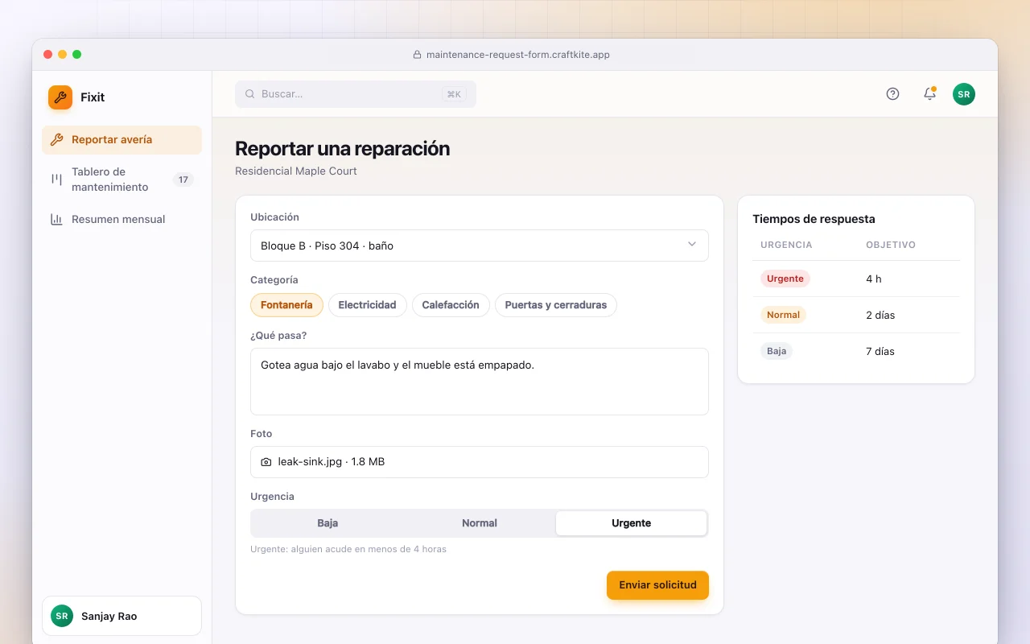The width and height of the screenshot is (1030, 644).
Task: Click the Fixit wrench logo icon
Action: pos(60,97)
